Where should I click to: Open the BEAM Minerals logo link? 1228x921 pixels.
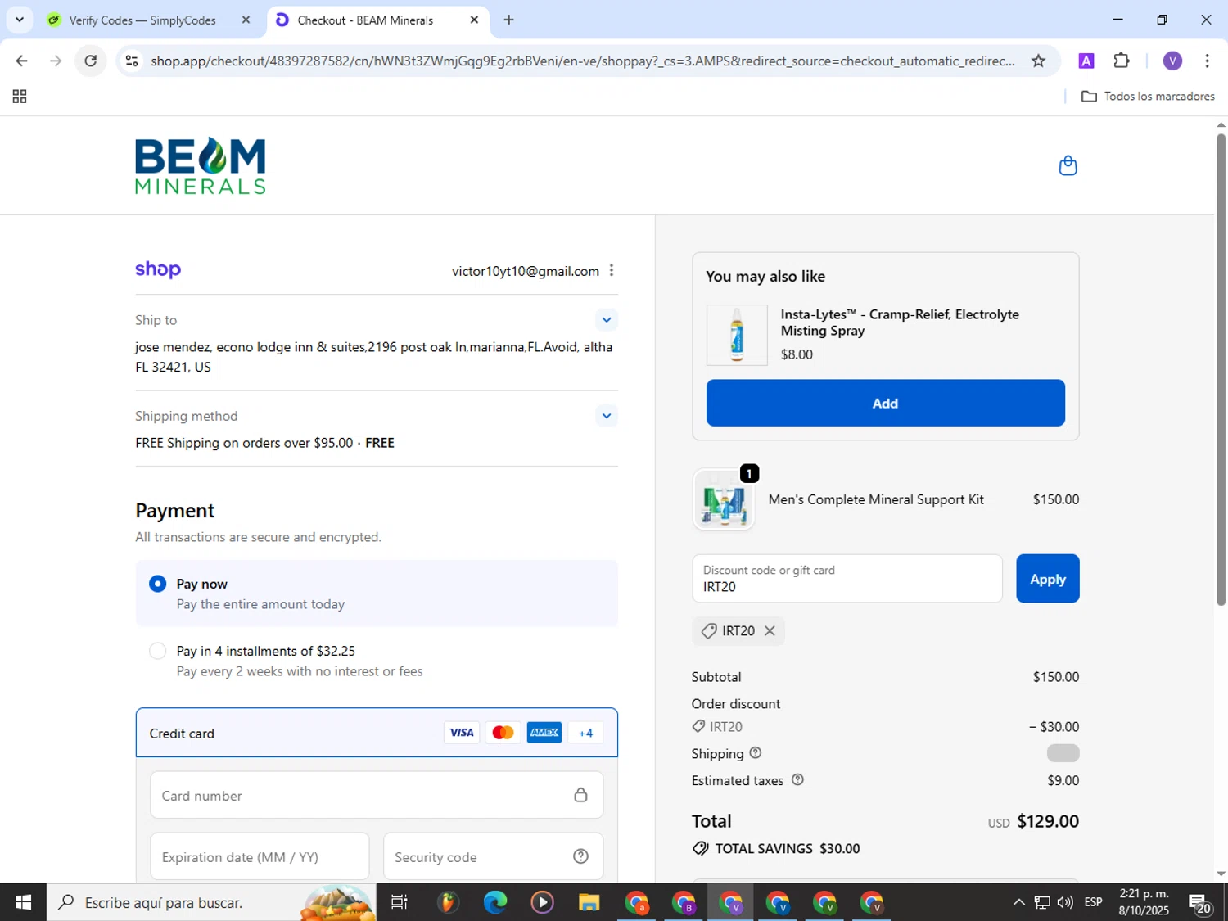tap(201, 165)
